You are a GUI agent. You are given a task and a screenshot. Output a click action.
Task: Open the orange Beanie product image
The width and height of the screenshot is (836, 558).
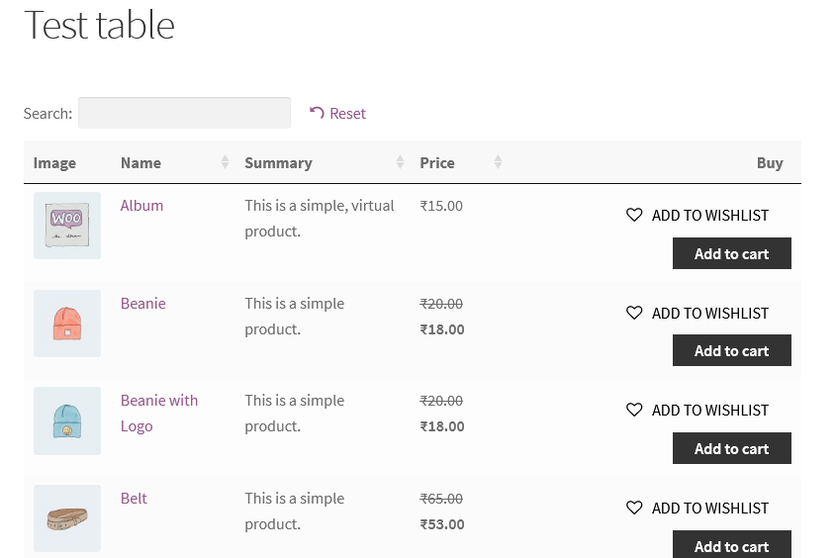[67, 324]
